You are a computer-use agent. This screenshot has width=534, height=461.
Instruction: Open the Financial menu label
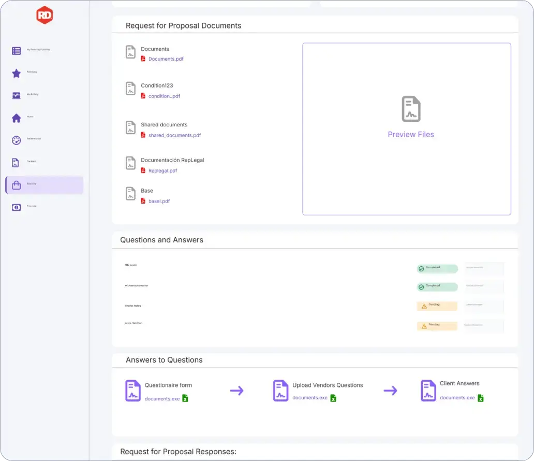tap(32, 206)
